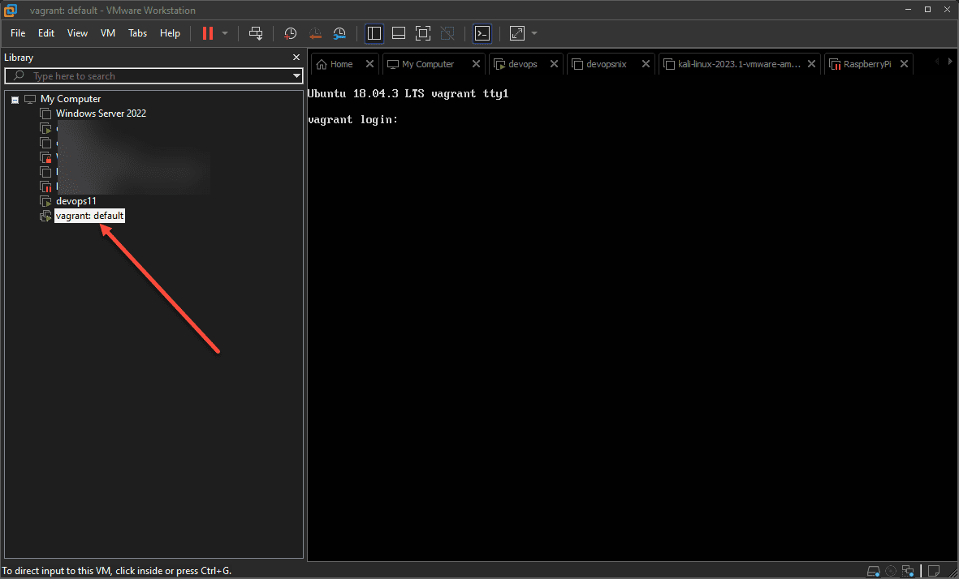Click the locked VM icon in library
This screenshot has width=959, height=579.
click(x=45, y=157)
